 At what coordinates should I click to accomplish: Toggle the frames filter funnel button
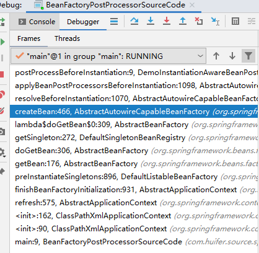248,56
